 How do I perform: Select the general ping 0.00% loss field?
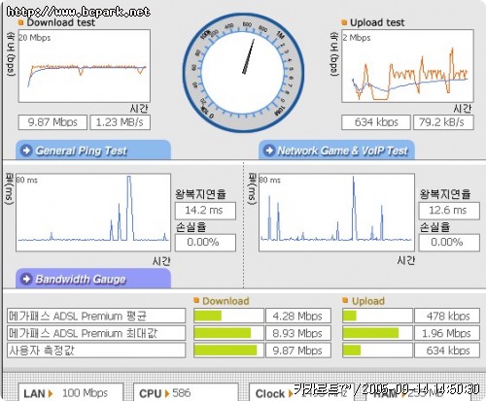[x=205, y=243]
